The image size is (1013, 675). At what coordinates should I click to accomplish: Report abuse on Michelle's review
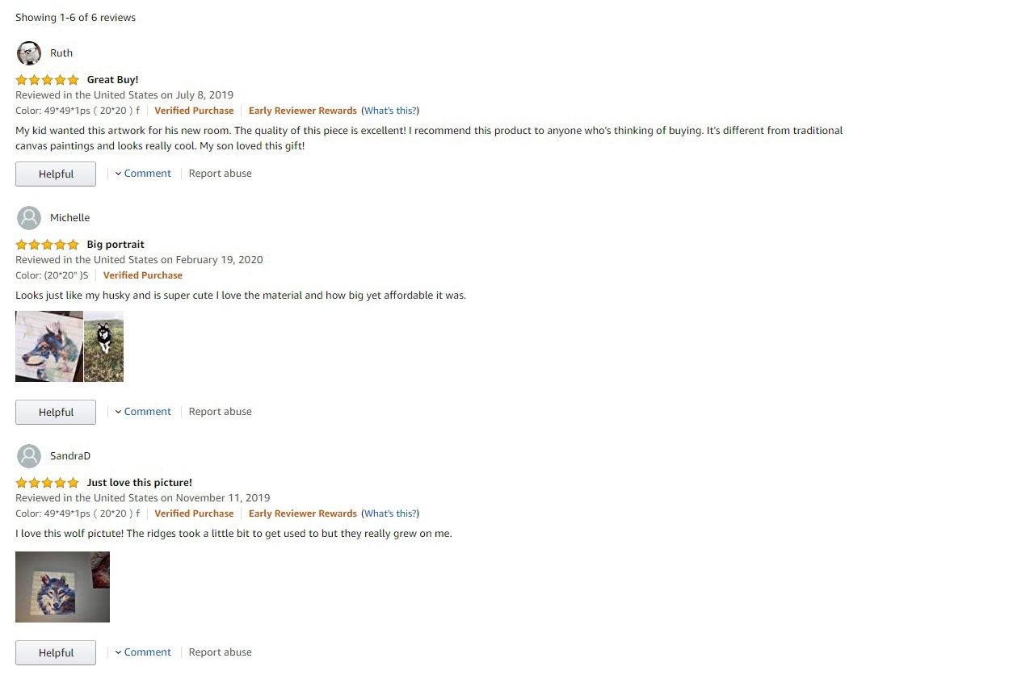click(x=221, y=412)
